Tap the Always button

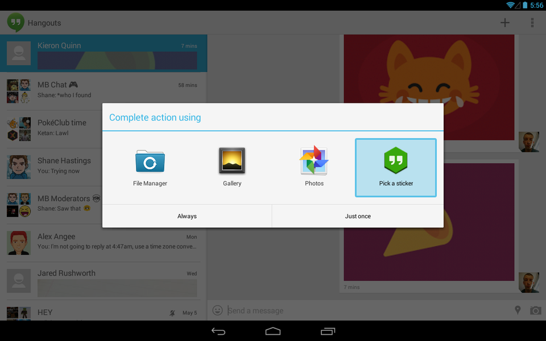[187, 216]
